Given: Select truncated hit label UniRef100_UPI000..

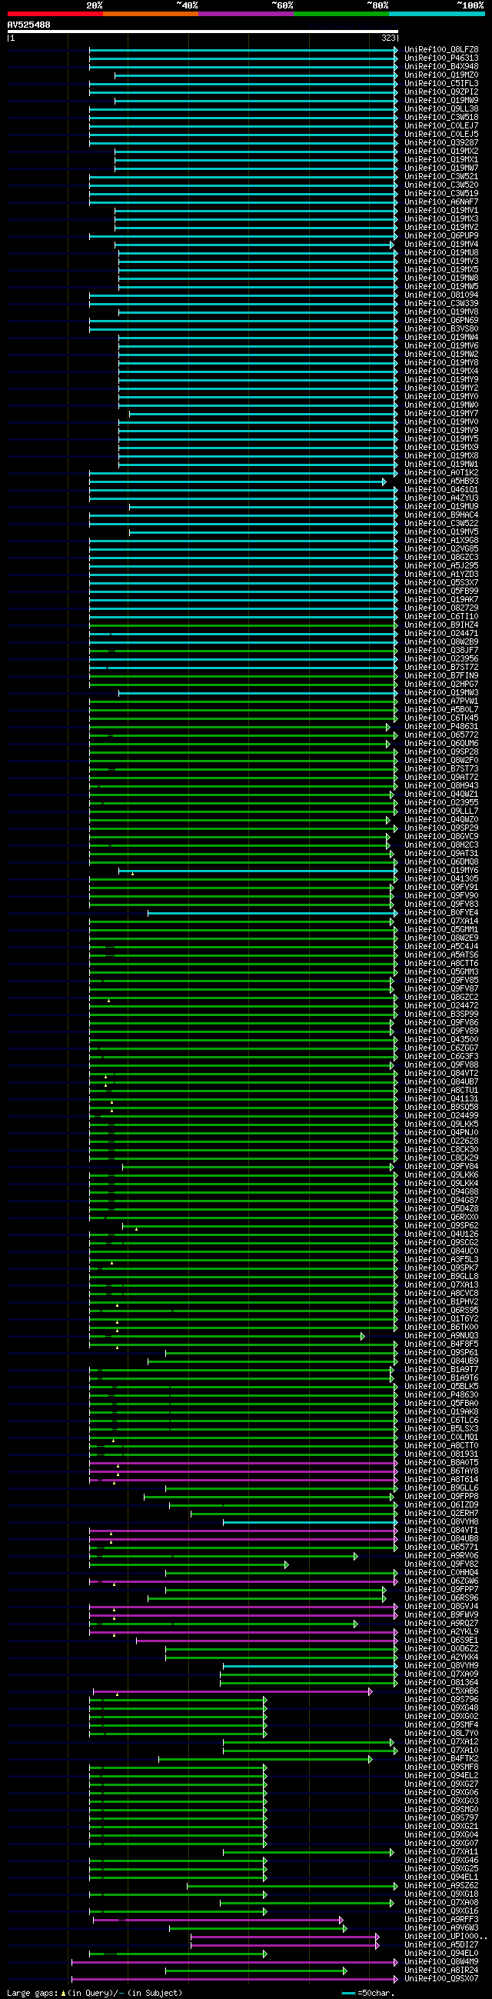Looking at the screenshot, I should (445, 1937).
